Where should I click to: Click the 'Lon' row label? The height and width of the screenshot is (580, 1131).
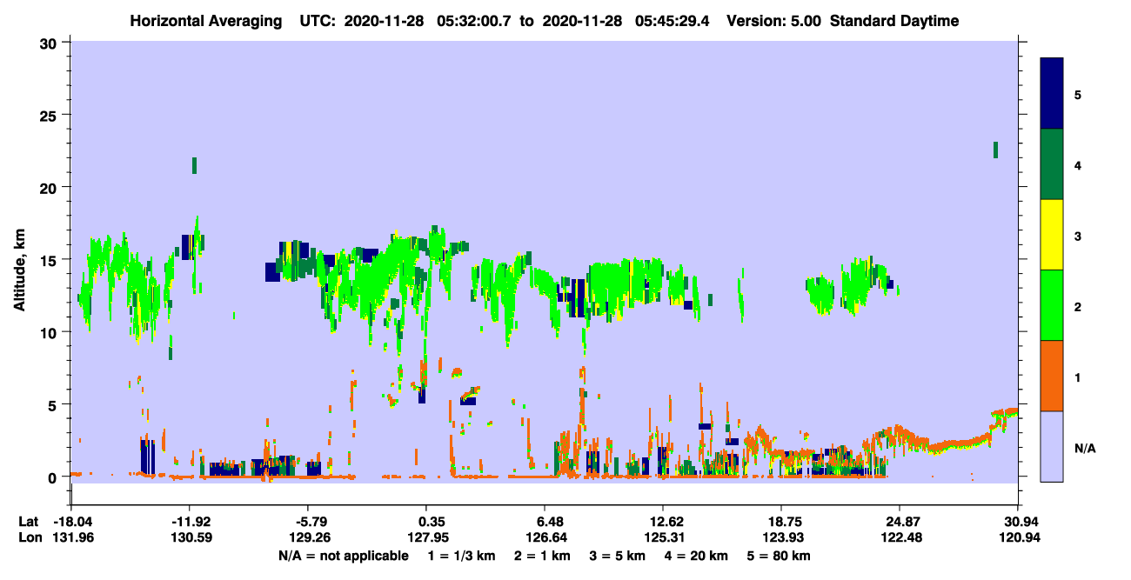pos(30,537)
